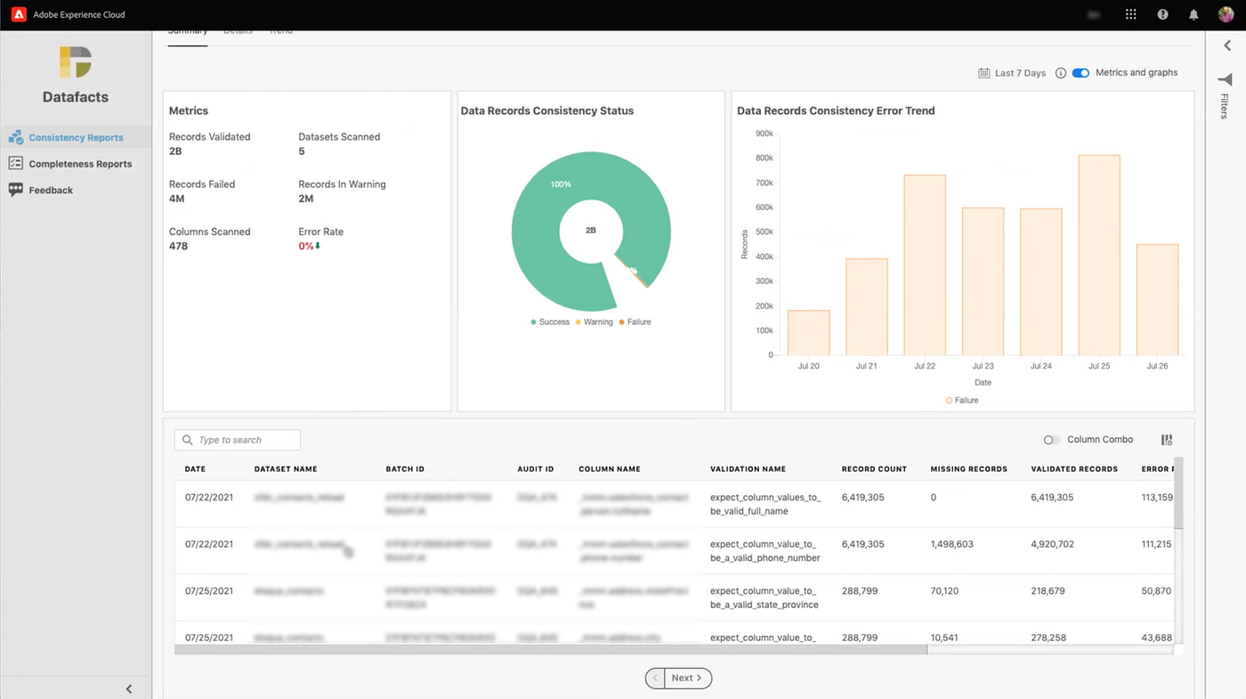Switch to the Summary tab

pyautogui.click(x=188, y=34)
